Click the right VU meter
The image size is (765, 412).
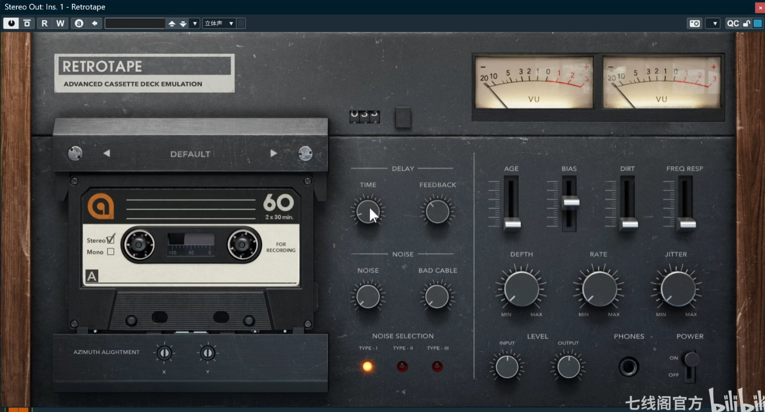point(662,83)
